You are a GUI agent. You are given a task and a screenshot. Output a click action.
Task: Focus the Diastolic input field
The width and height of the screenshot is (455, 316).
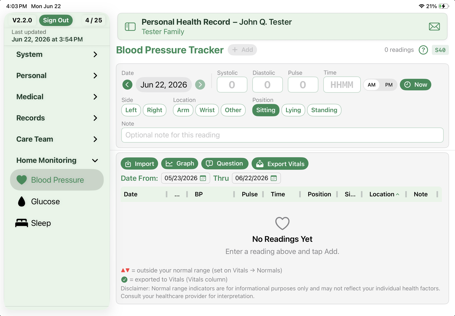click(x=268, y=85)
